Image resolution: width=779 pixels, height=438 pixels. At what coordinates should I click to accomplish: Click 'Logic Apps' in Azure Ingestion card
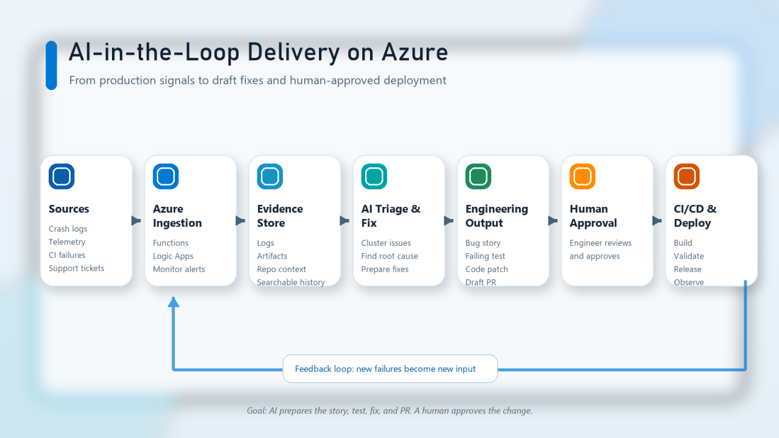(x=173, y=256)
